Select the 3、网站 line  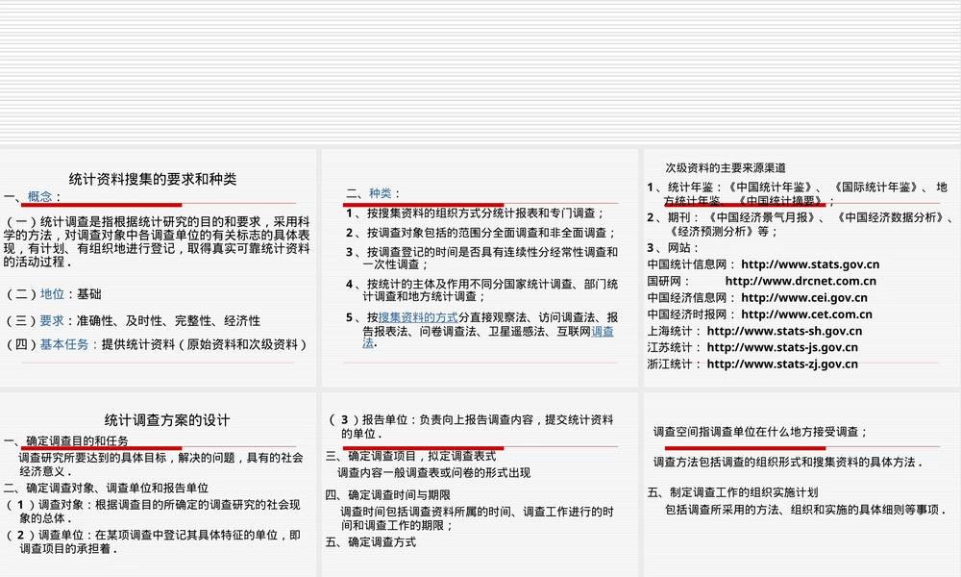coord(673,247)
